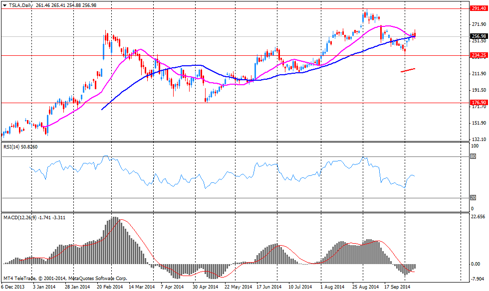Select the RSI(14) 50.8260 indicator label
Viewport: 489px width, 291px height.
click(x=20, y=147)
